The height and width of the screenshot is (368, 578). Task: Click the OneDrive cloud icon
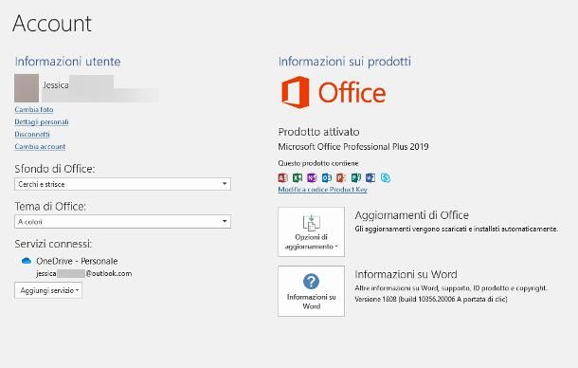pyautogui.click(x=27, y=261)
